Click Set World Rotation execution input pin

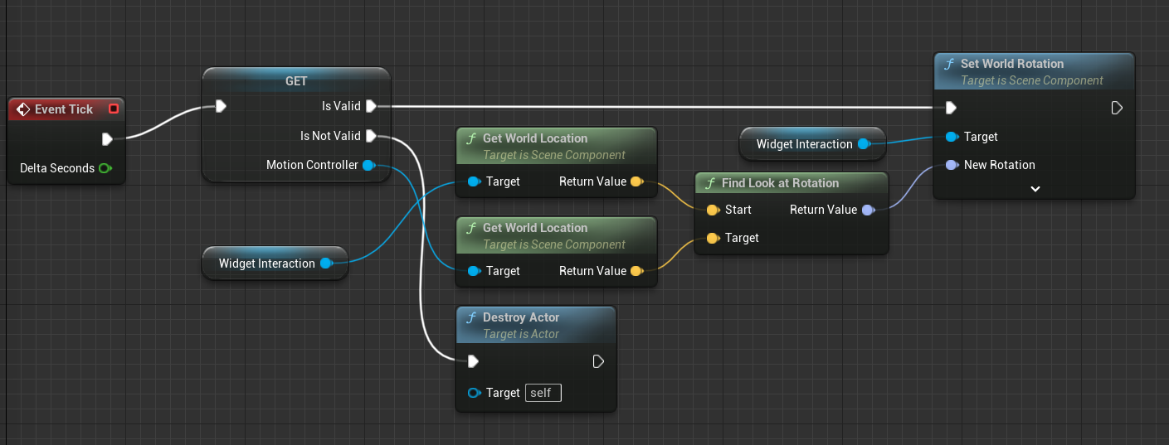point(951,108)
